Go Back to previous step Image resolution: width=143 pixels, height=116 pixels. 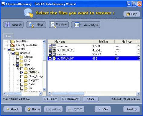point(103,109)
